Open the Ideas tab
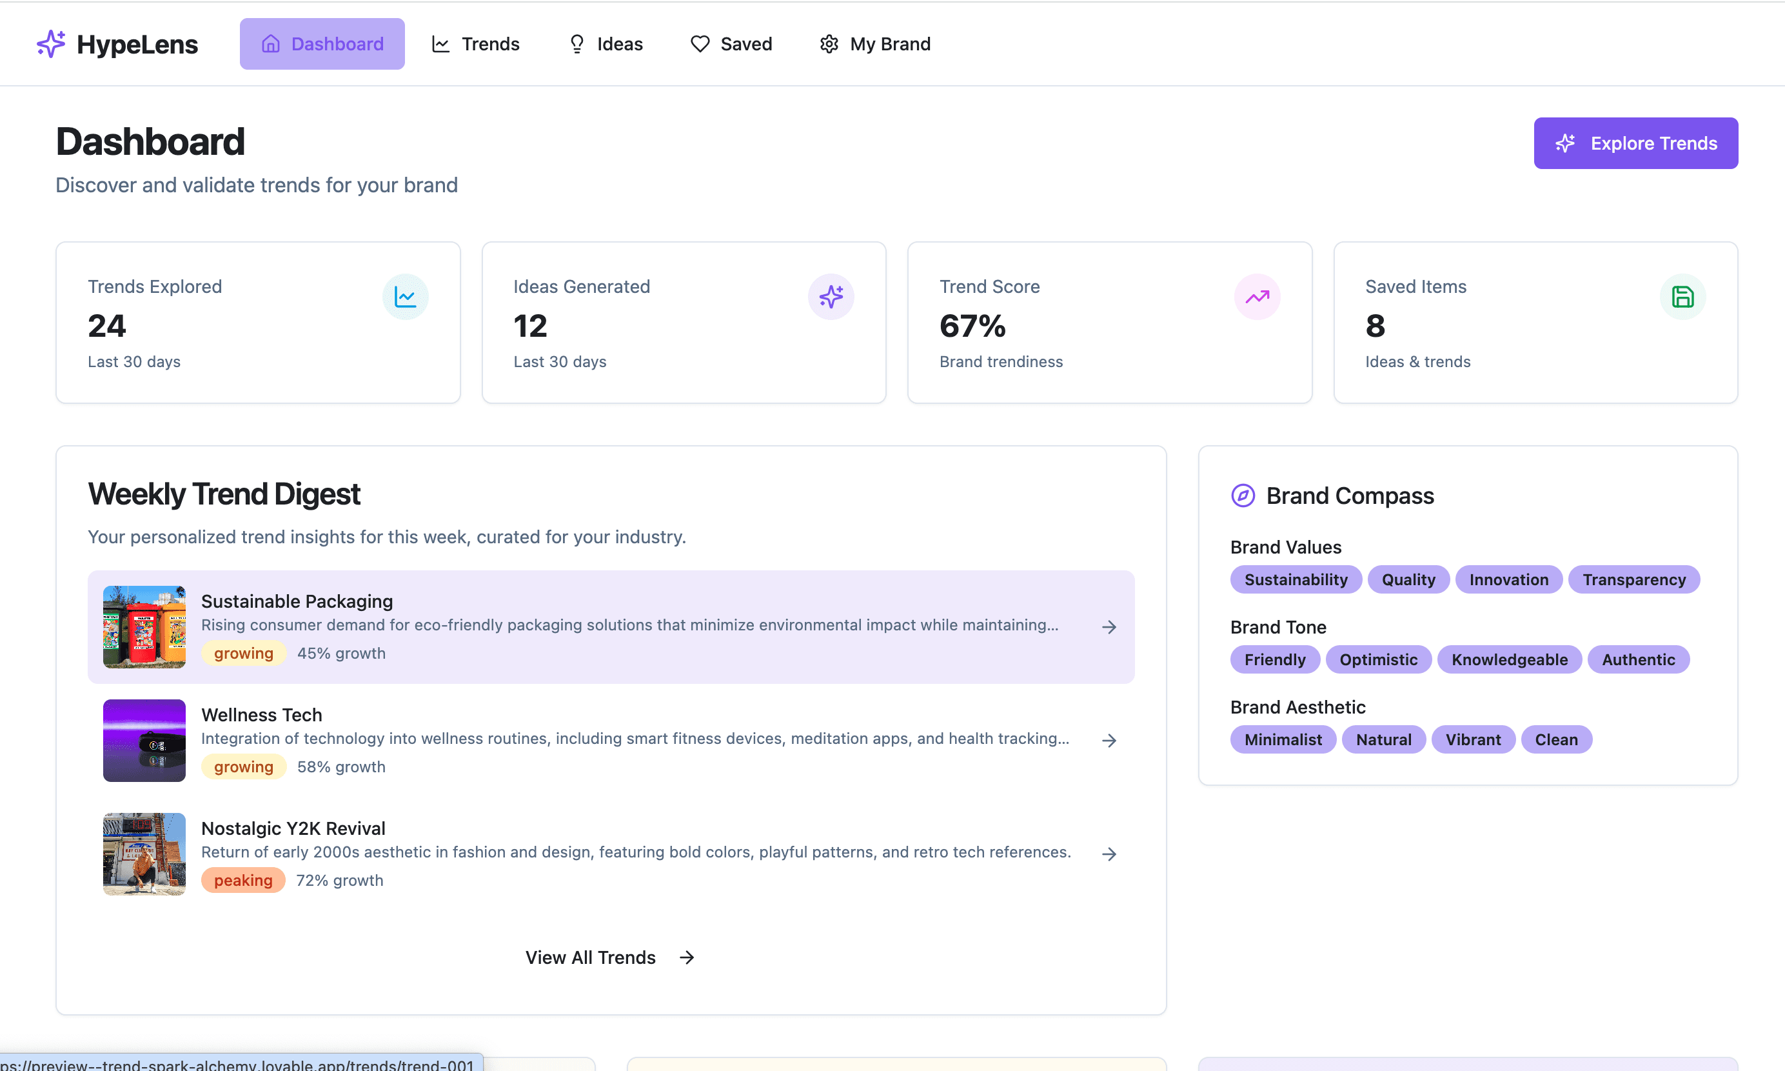1785x1071 pixels. coord(605,44)
